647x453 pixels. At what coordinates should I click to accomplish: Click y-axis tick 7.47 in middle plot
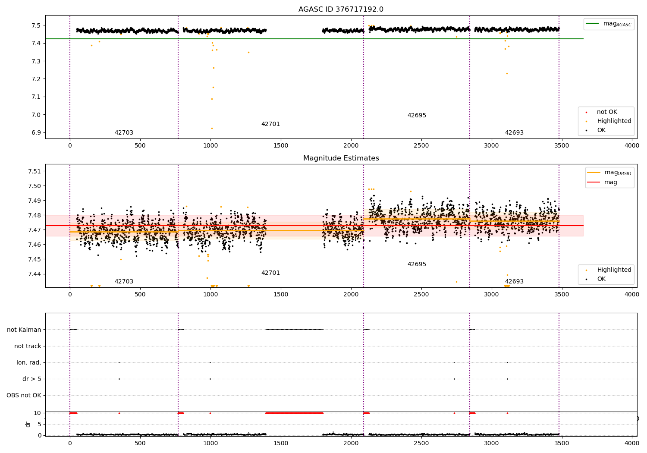35,230
